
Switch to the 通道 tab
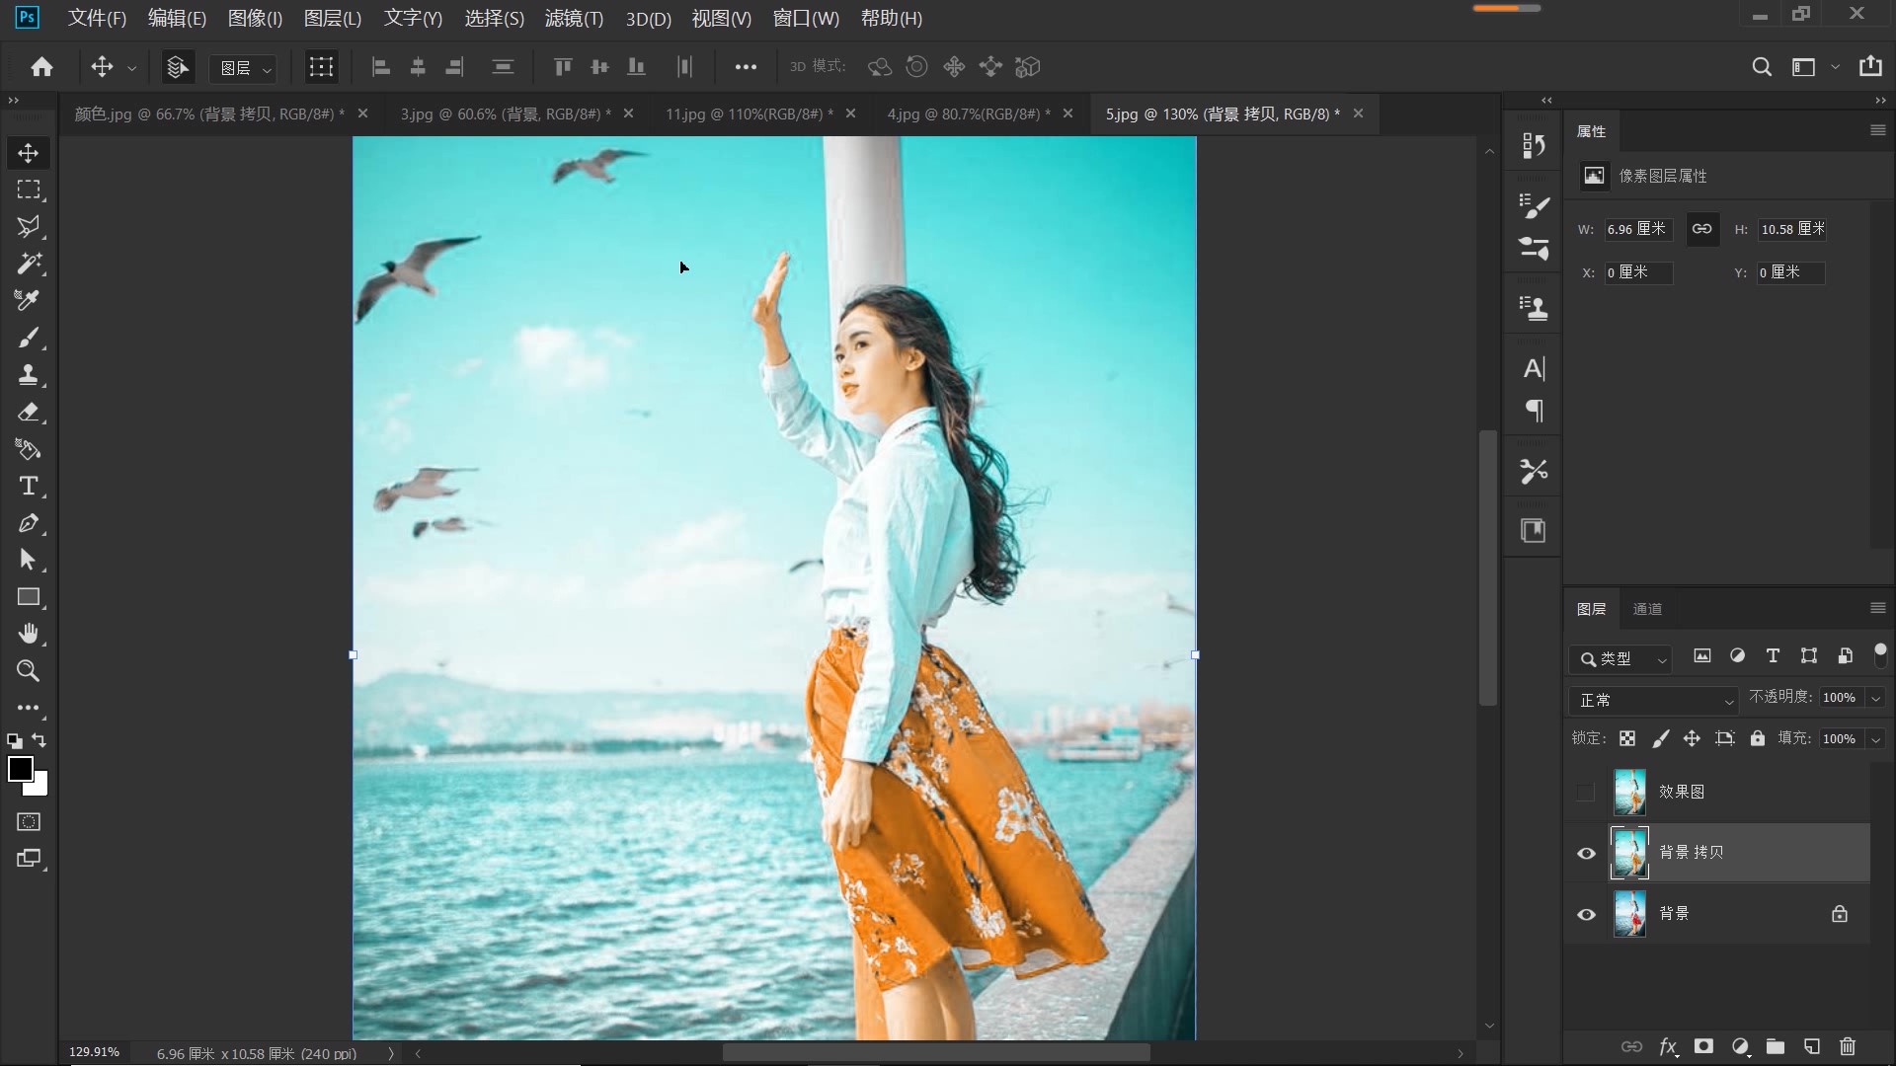(x=1647, y=609)
